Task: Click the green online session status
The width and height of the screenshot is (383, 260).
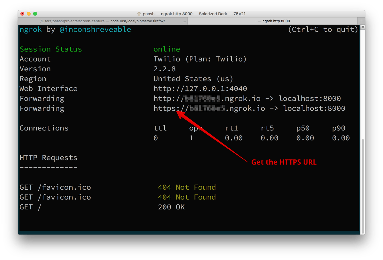Action: pos(166,49)
